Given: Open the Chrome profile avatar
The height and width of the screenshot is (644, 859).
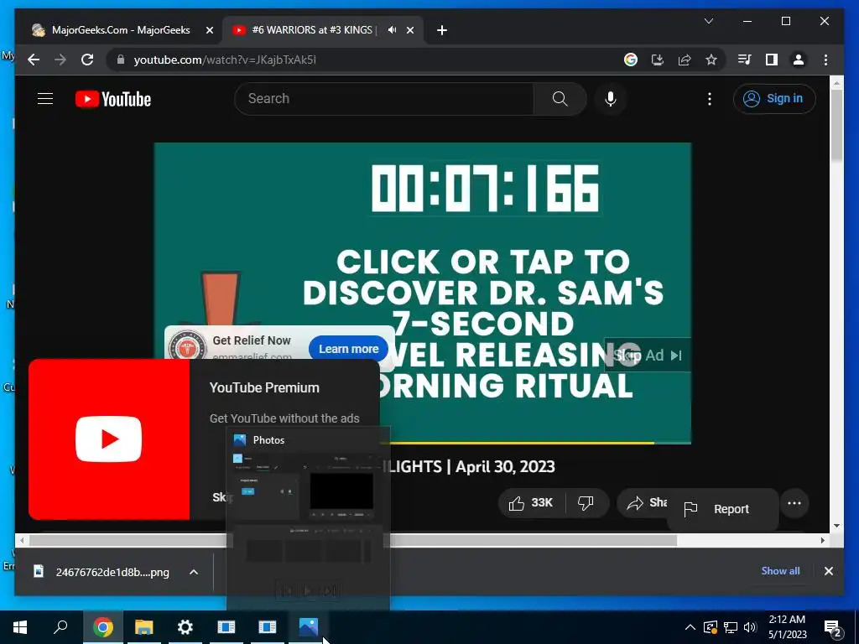Looking at the screenshot, I should (x=799, y=60).
